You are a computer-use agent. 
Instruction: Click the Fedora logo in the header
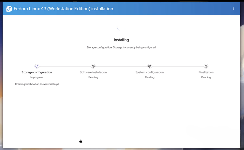(x=9, y=9)
